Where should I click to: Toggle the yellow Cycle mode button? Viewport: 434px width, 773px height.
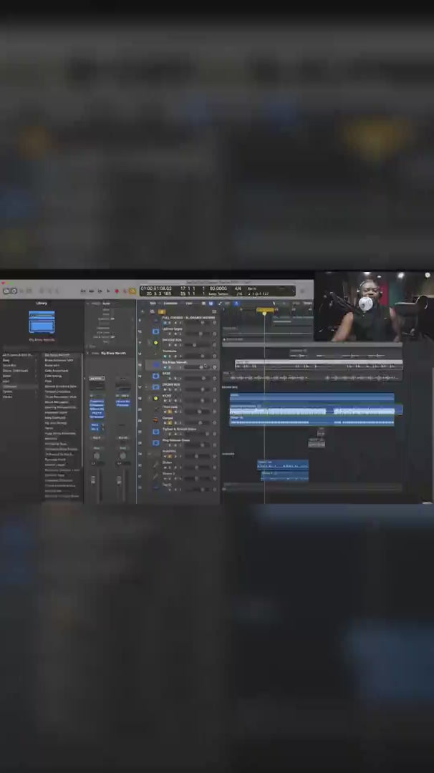[x=132, y=291]
